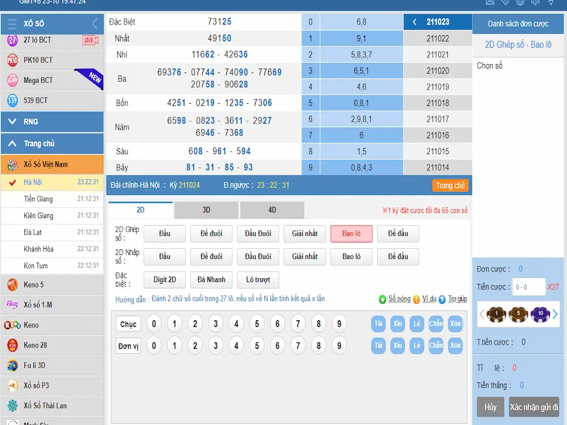
Task: Select Kon Tum lottery station
Action: tap(52, 266)
